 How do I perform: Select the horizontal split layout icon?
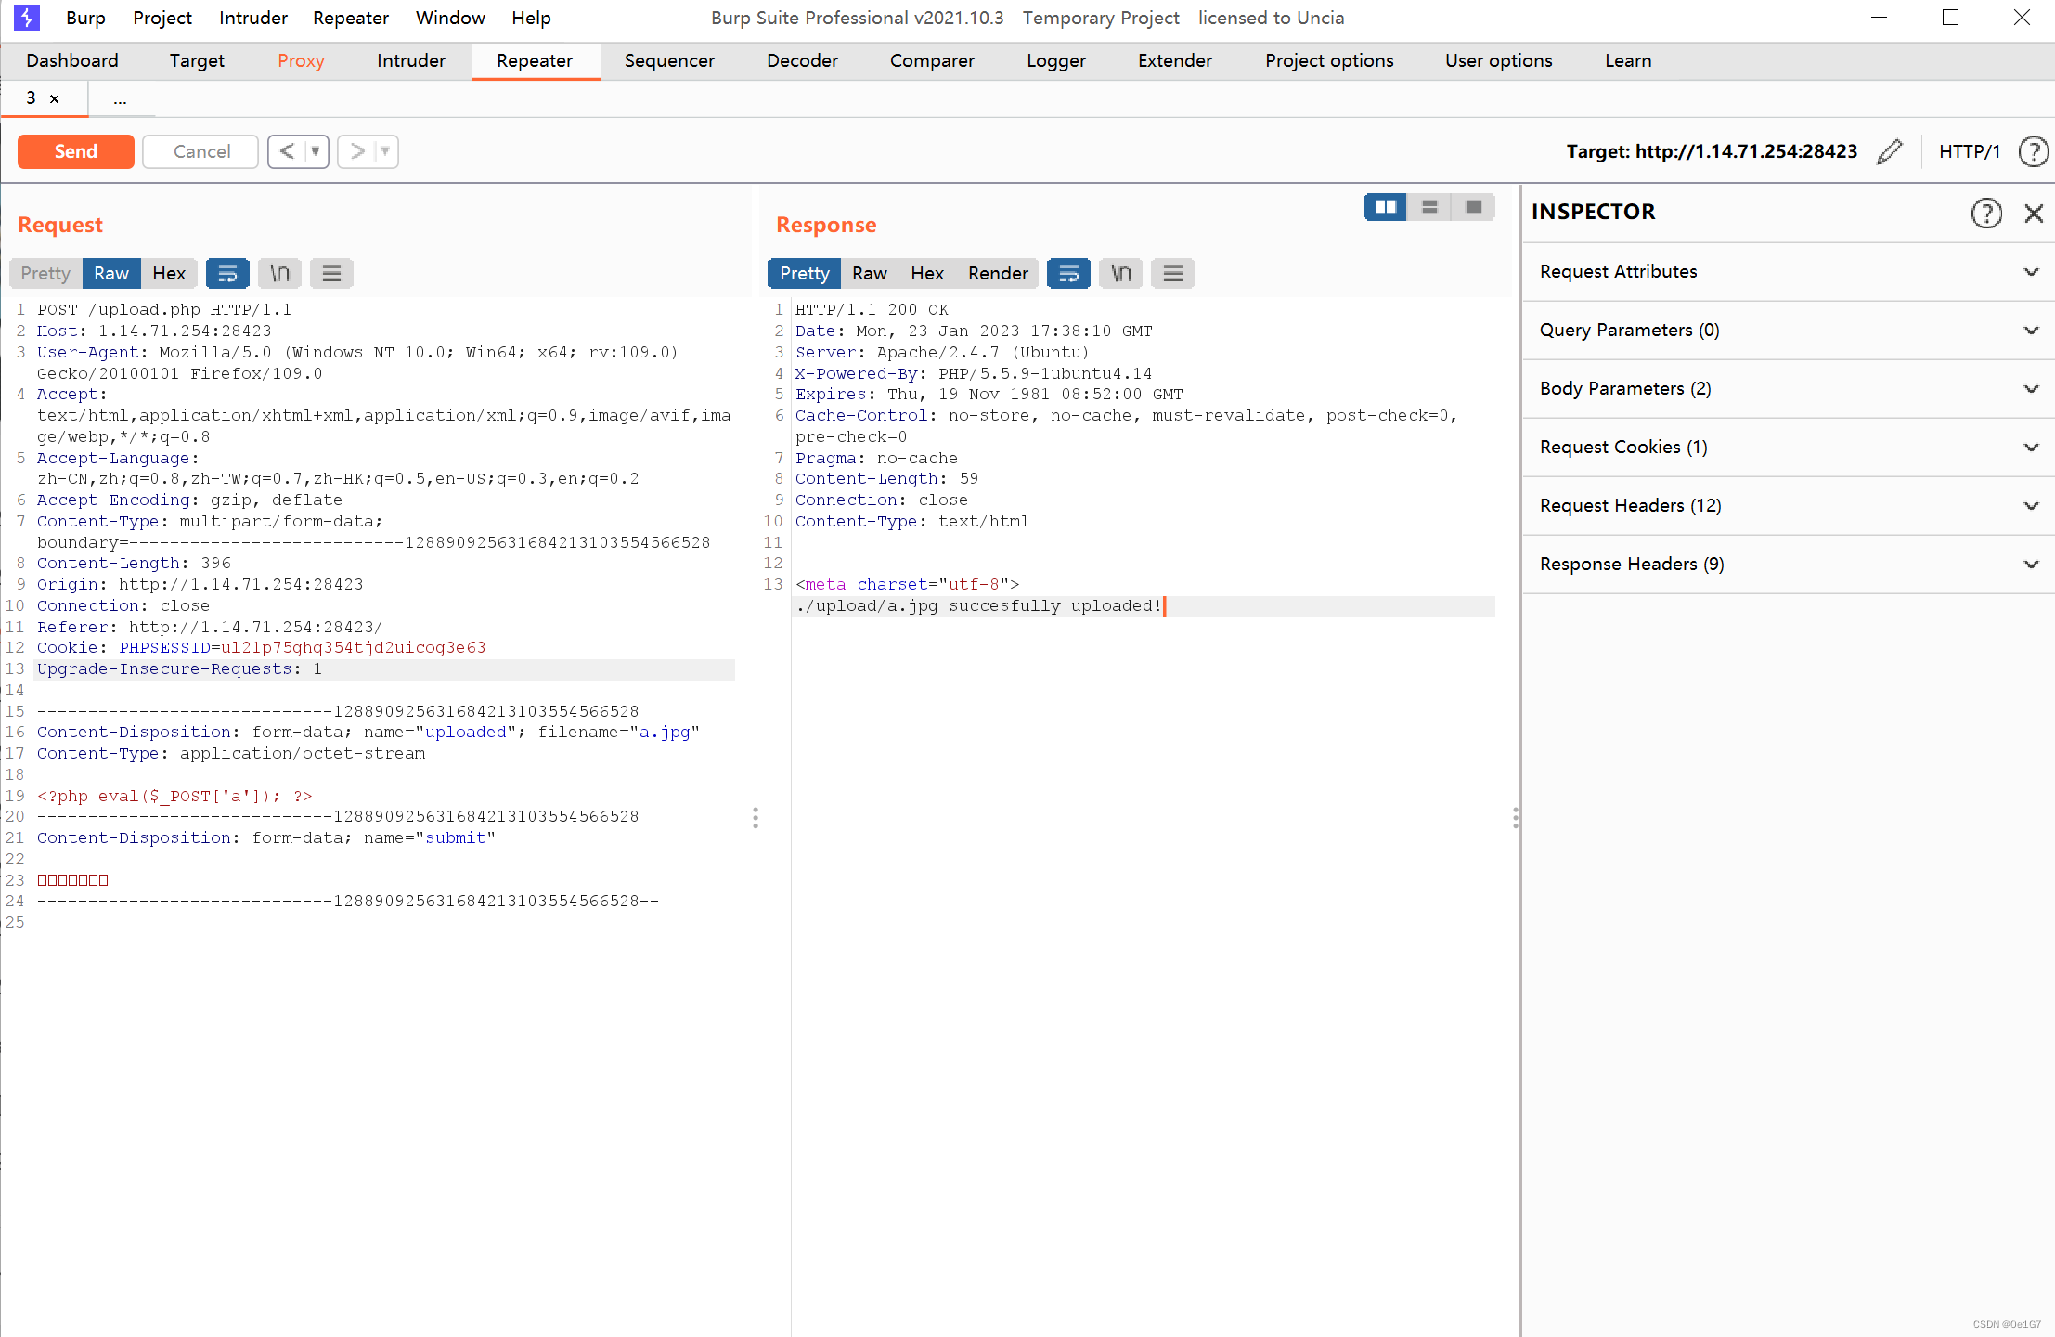tap(1428, 207)
